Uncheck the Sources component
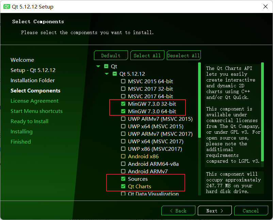Viewport: 273px width, 220px height. click(x=123, y=179)
